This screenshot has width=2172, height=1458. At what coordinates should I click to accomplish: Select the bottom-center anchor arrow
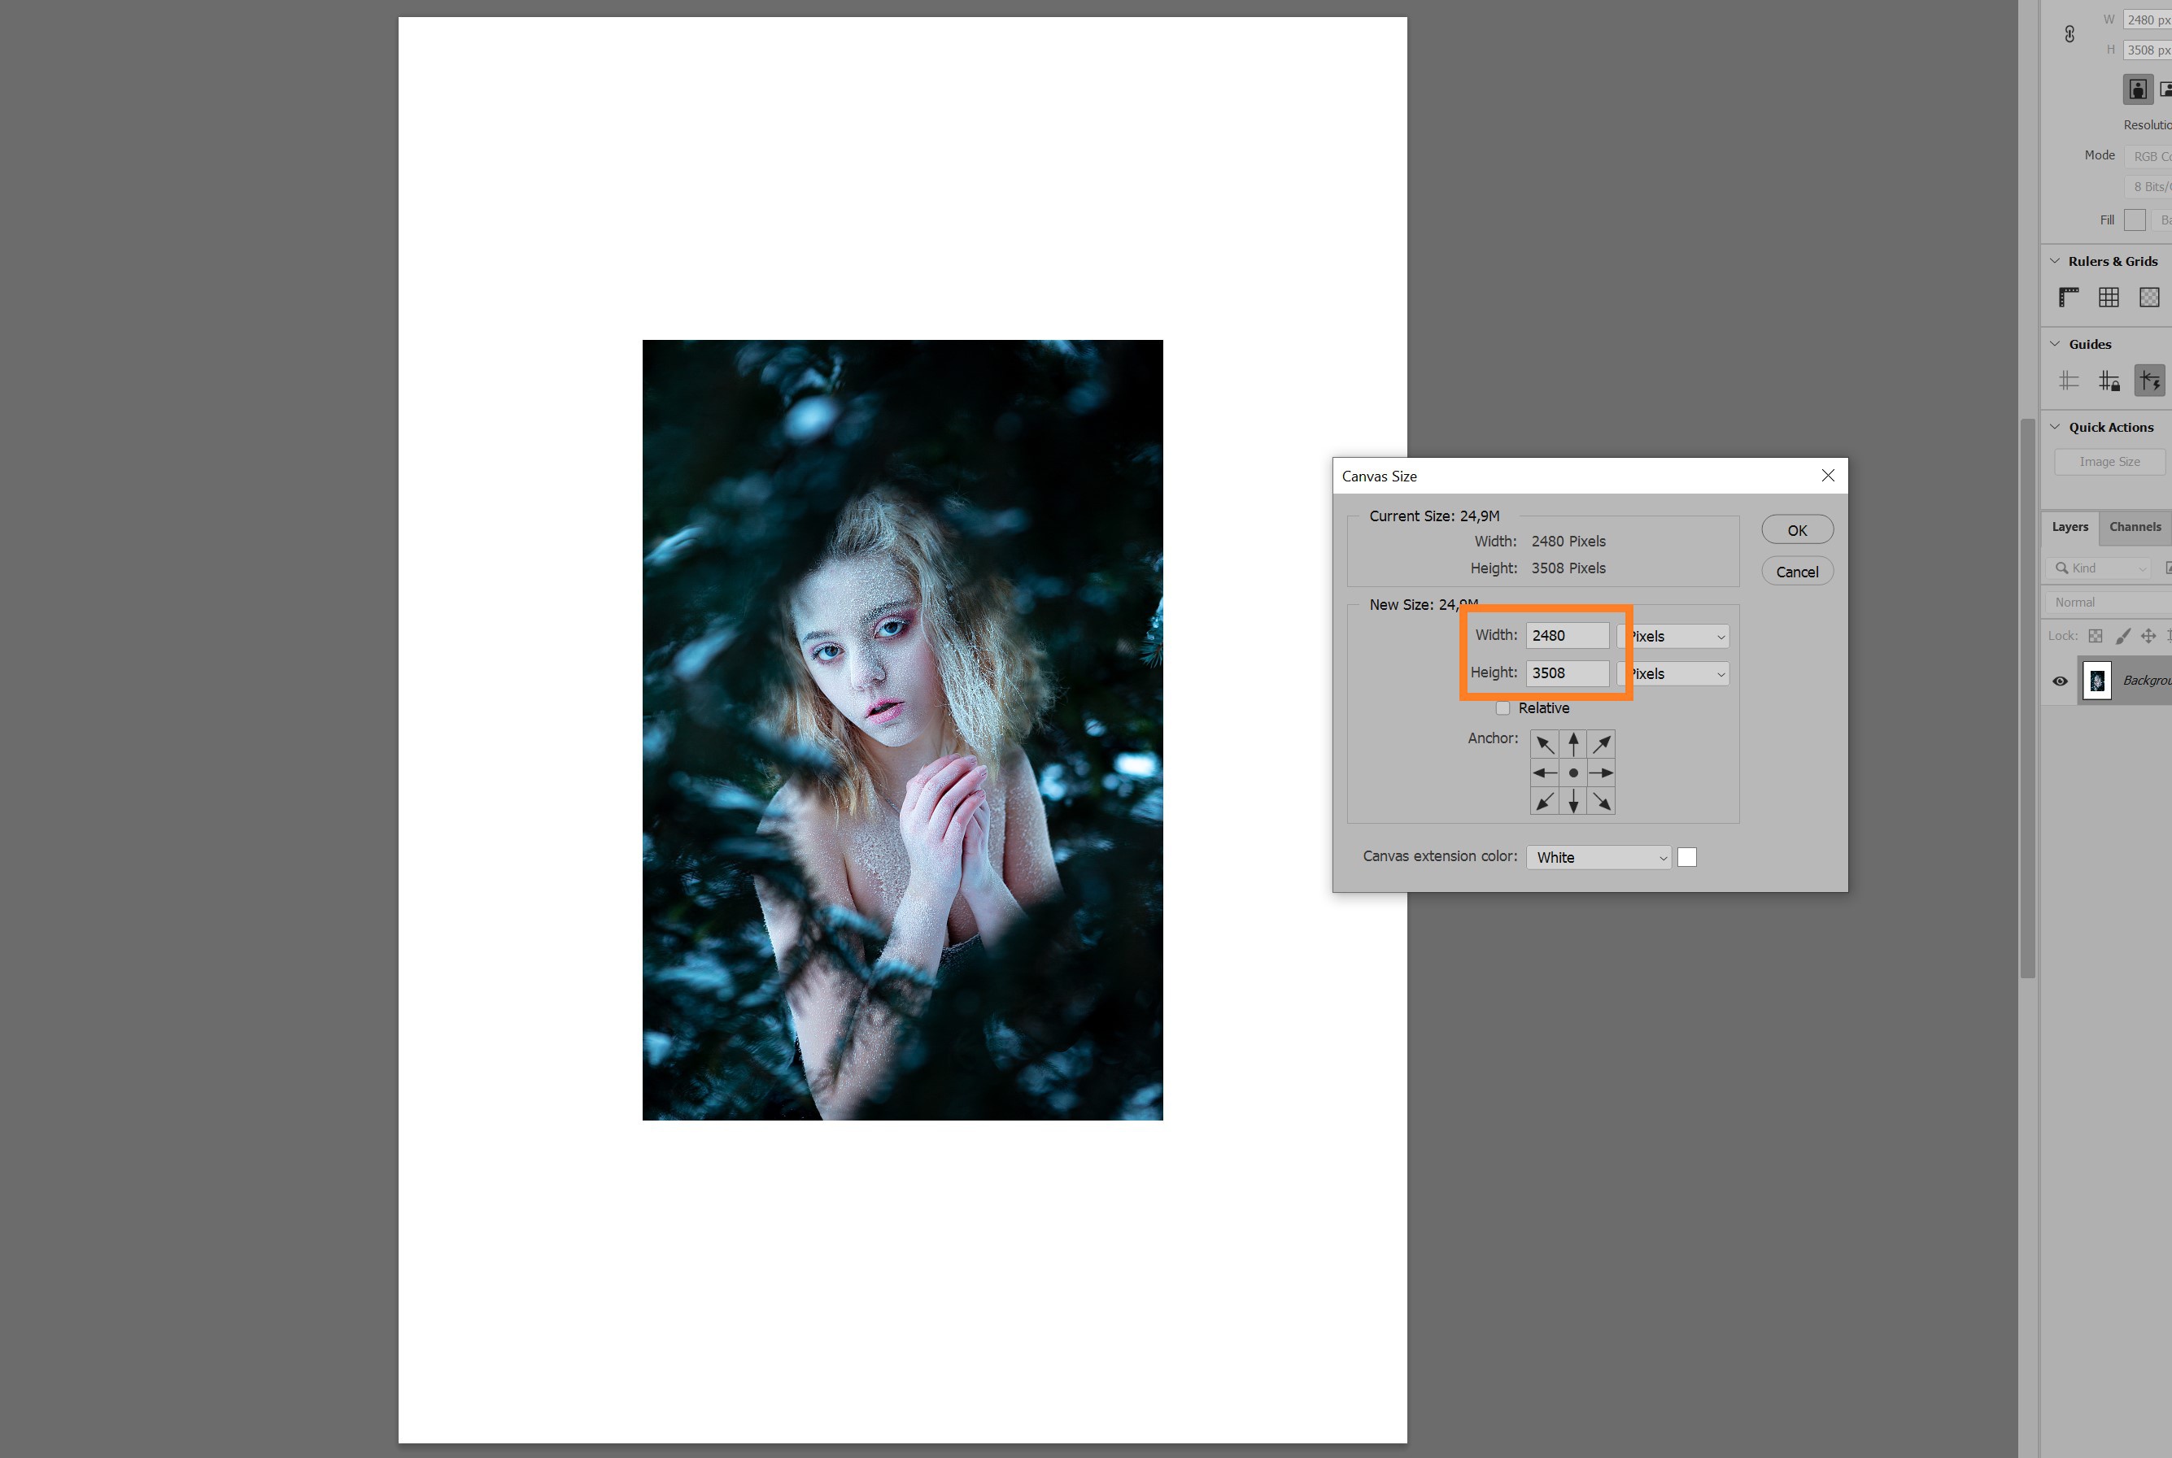click(x=1573, y=802)
